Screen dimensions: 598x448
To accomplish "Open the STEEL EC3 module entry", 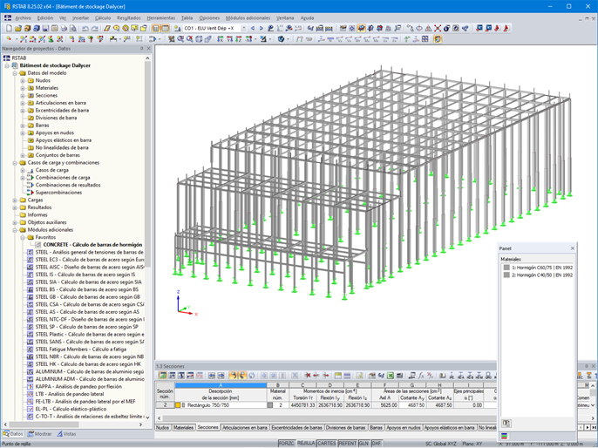I will [x=90, y=260].
